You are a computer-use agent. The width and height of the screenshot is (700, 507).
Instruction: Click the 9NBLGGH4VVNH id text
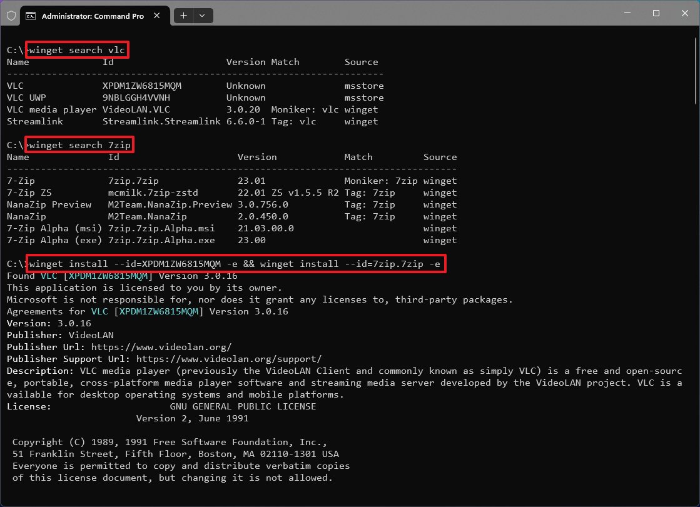coord(136,98)
